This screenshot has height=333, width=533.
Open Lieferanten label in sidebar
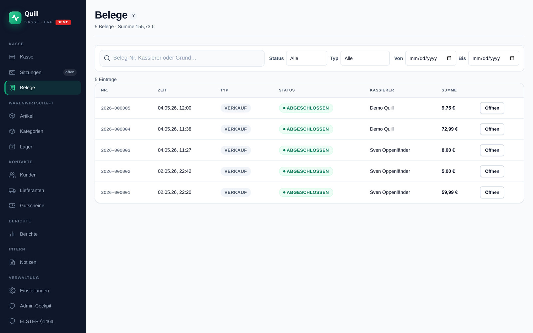tap(32, 190)
